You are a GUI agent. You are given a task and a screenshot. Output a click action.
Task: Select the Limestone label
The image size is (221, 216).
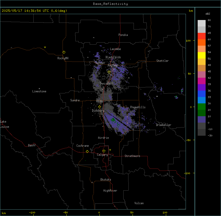pyautogui.click(x=39, y=91)
